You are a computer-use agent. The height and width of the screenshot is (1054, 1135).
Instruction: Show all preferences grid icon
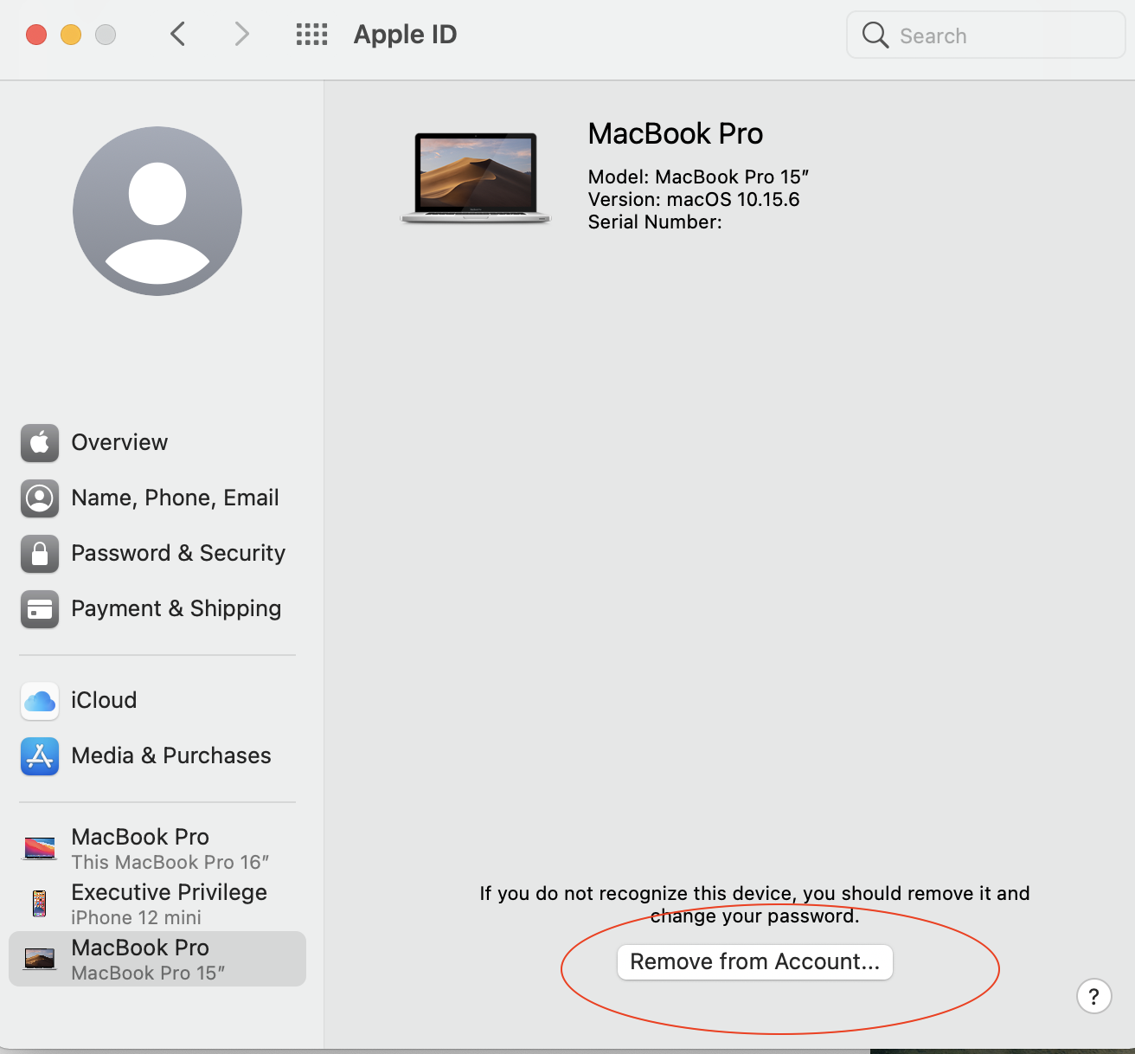point(311,35)
